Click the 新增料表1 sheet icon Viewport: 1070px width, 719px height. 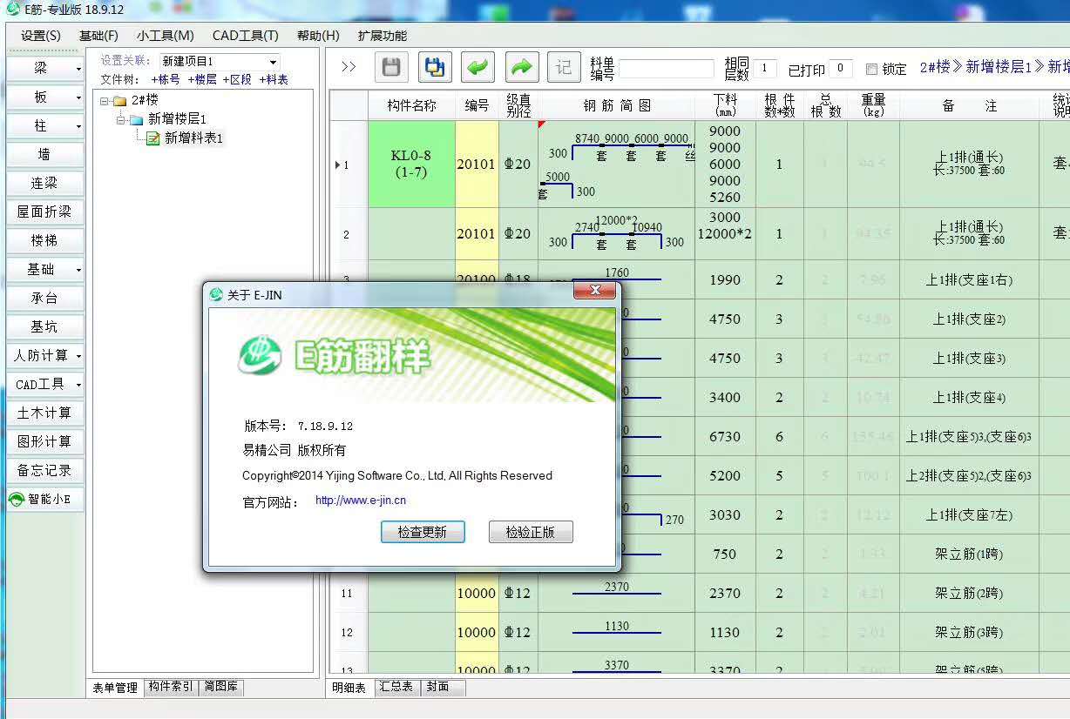point(153,138)
